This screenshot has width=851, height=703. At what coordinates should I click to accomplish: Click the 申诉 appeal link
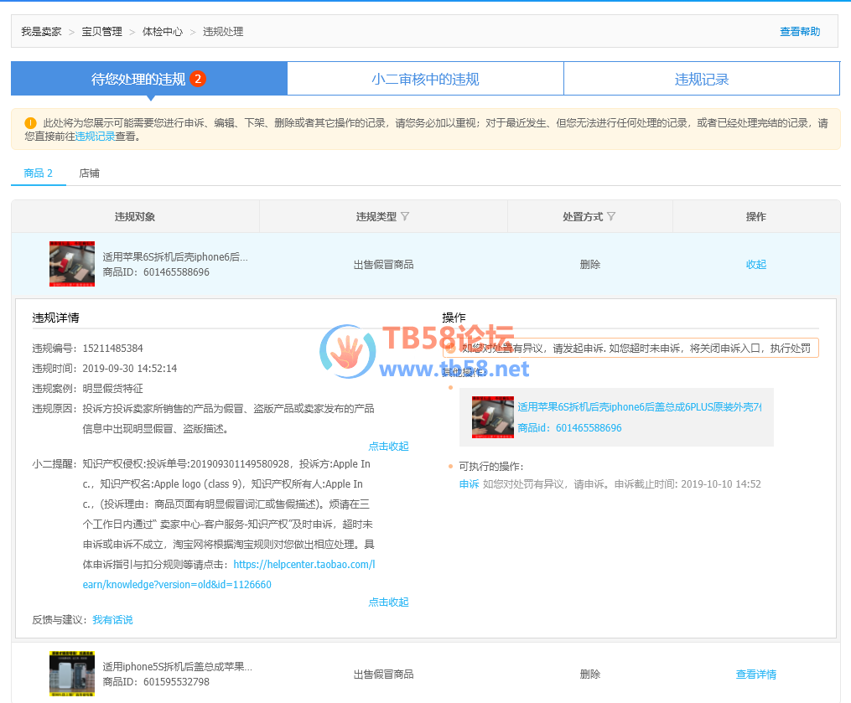coord(469,483)
